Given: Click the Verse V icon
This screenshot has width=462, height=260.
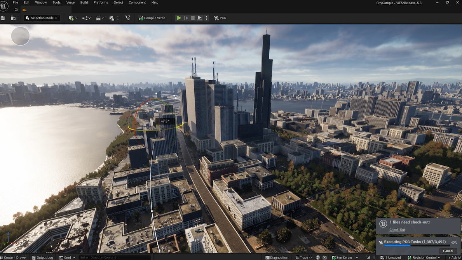Looking at the screenshot, I should coord(127,18).
